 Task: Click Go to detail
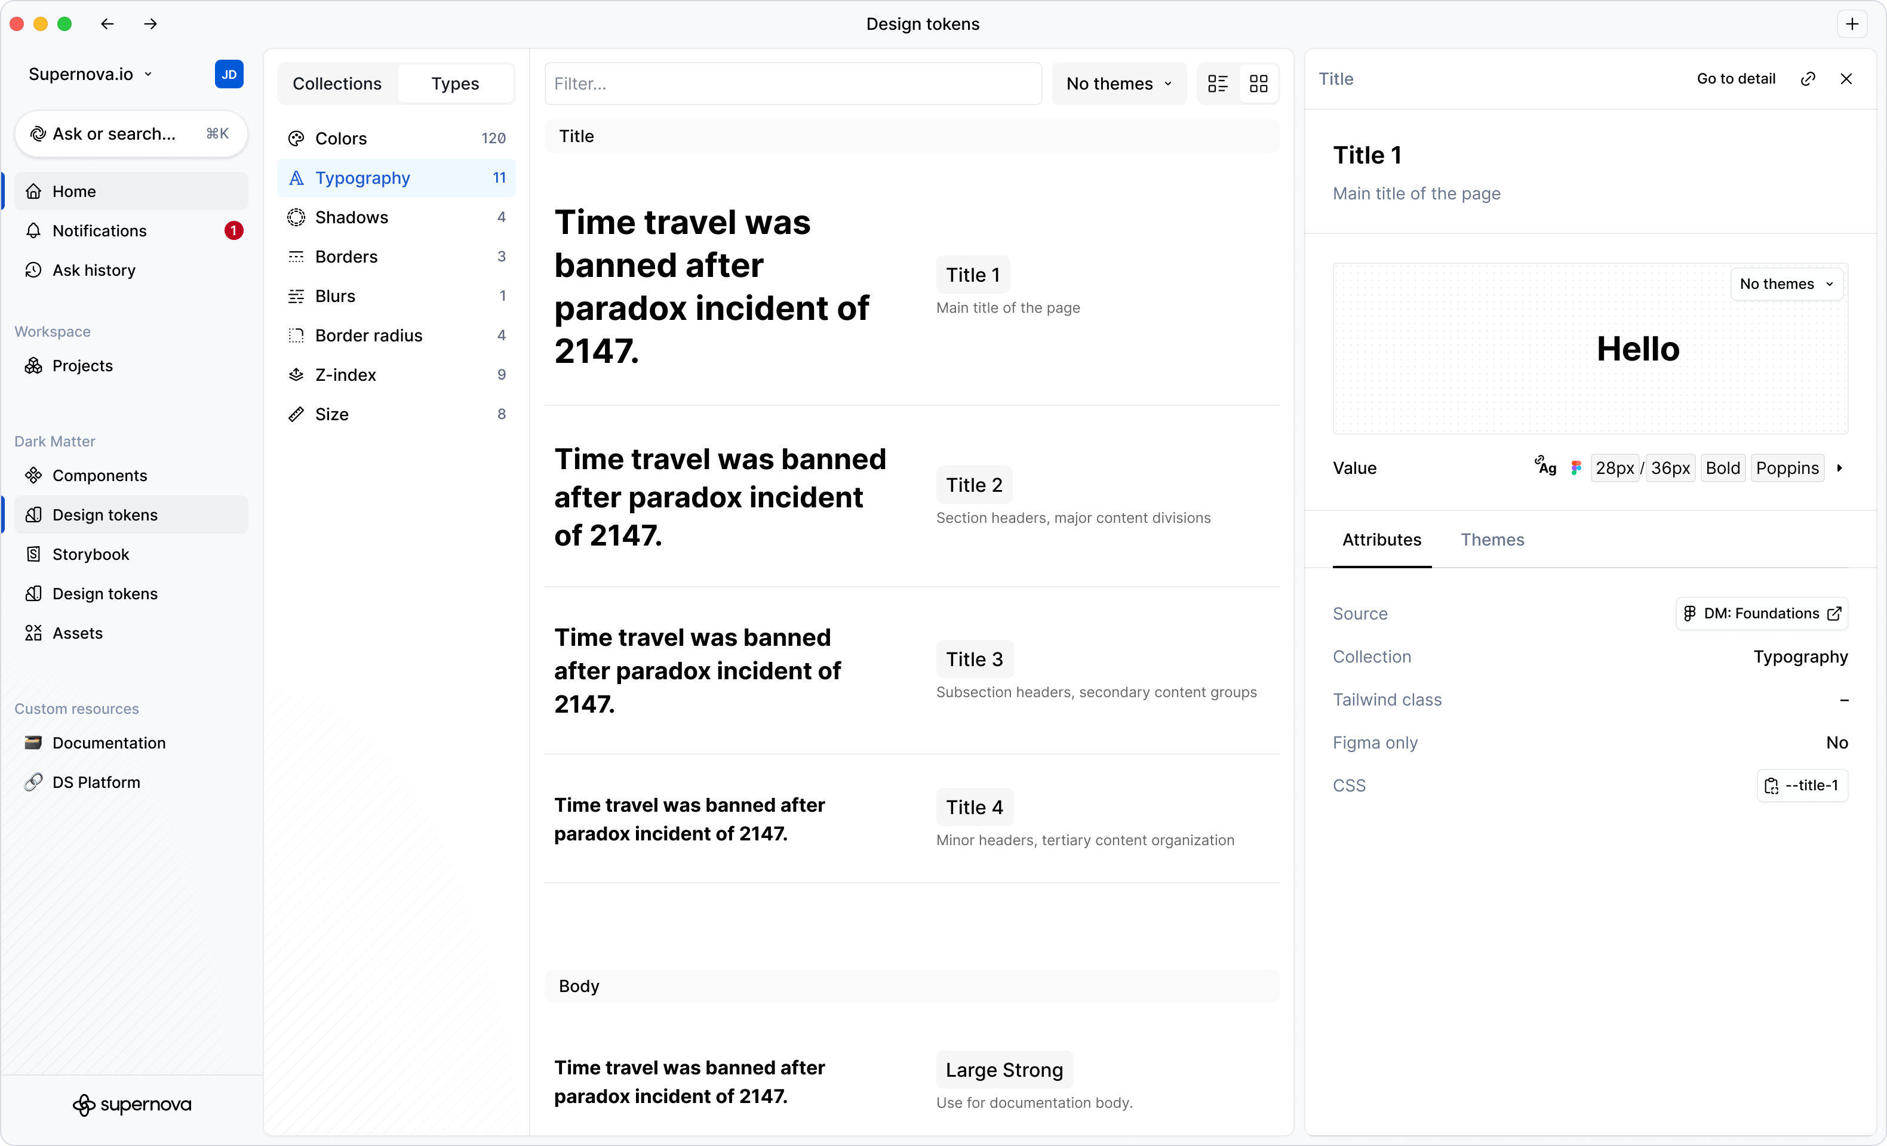pos(1735,79)
